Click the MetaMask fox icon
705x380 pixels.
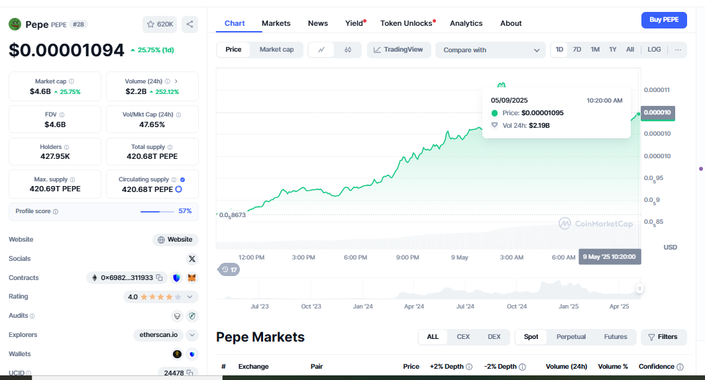192,277
